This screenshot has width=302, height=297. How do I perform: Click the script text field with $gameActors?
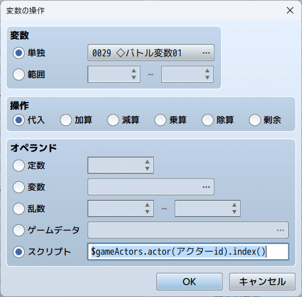pyautogui.click(x=188, y=252)
